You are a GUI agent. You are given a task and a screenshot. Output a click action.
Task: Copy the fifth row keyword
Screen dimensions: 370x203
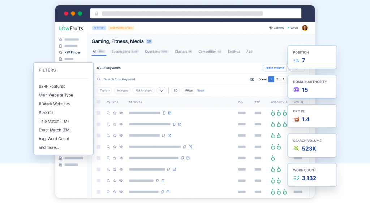pyautogui.click(x=182, y=158)
